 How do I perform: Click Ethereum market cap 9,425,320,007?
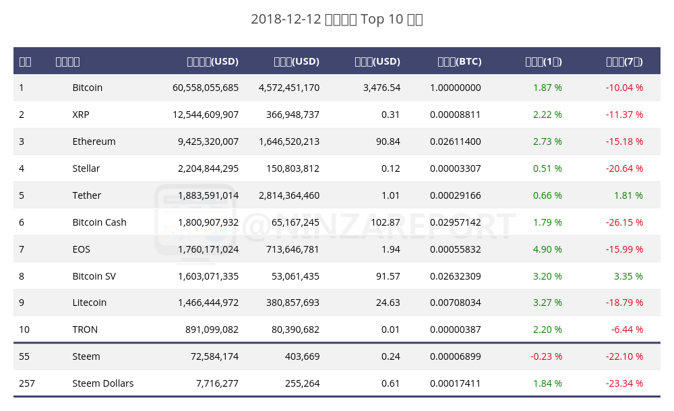[x=208, y=141]
